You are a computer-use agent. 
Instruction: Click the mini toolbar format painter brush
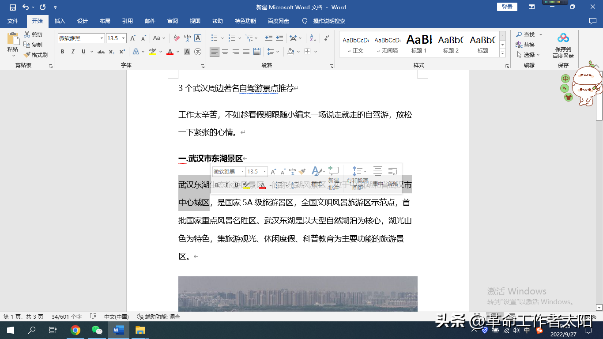(x=302, y=171)
